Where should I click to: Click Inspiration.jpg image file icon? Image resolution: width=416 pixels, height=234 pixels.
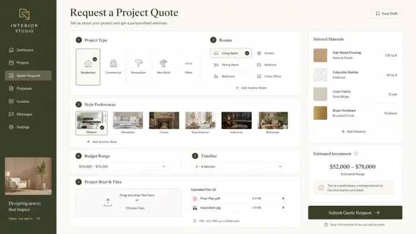(x=195, y=208)
